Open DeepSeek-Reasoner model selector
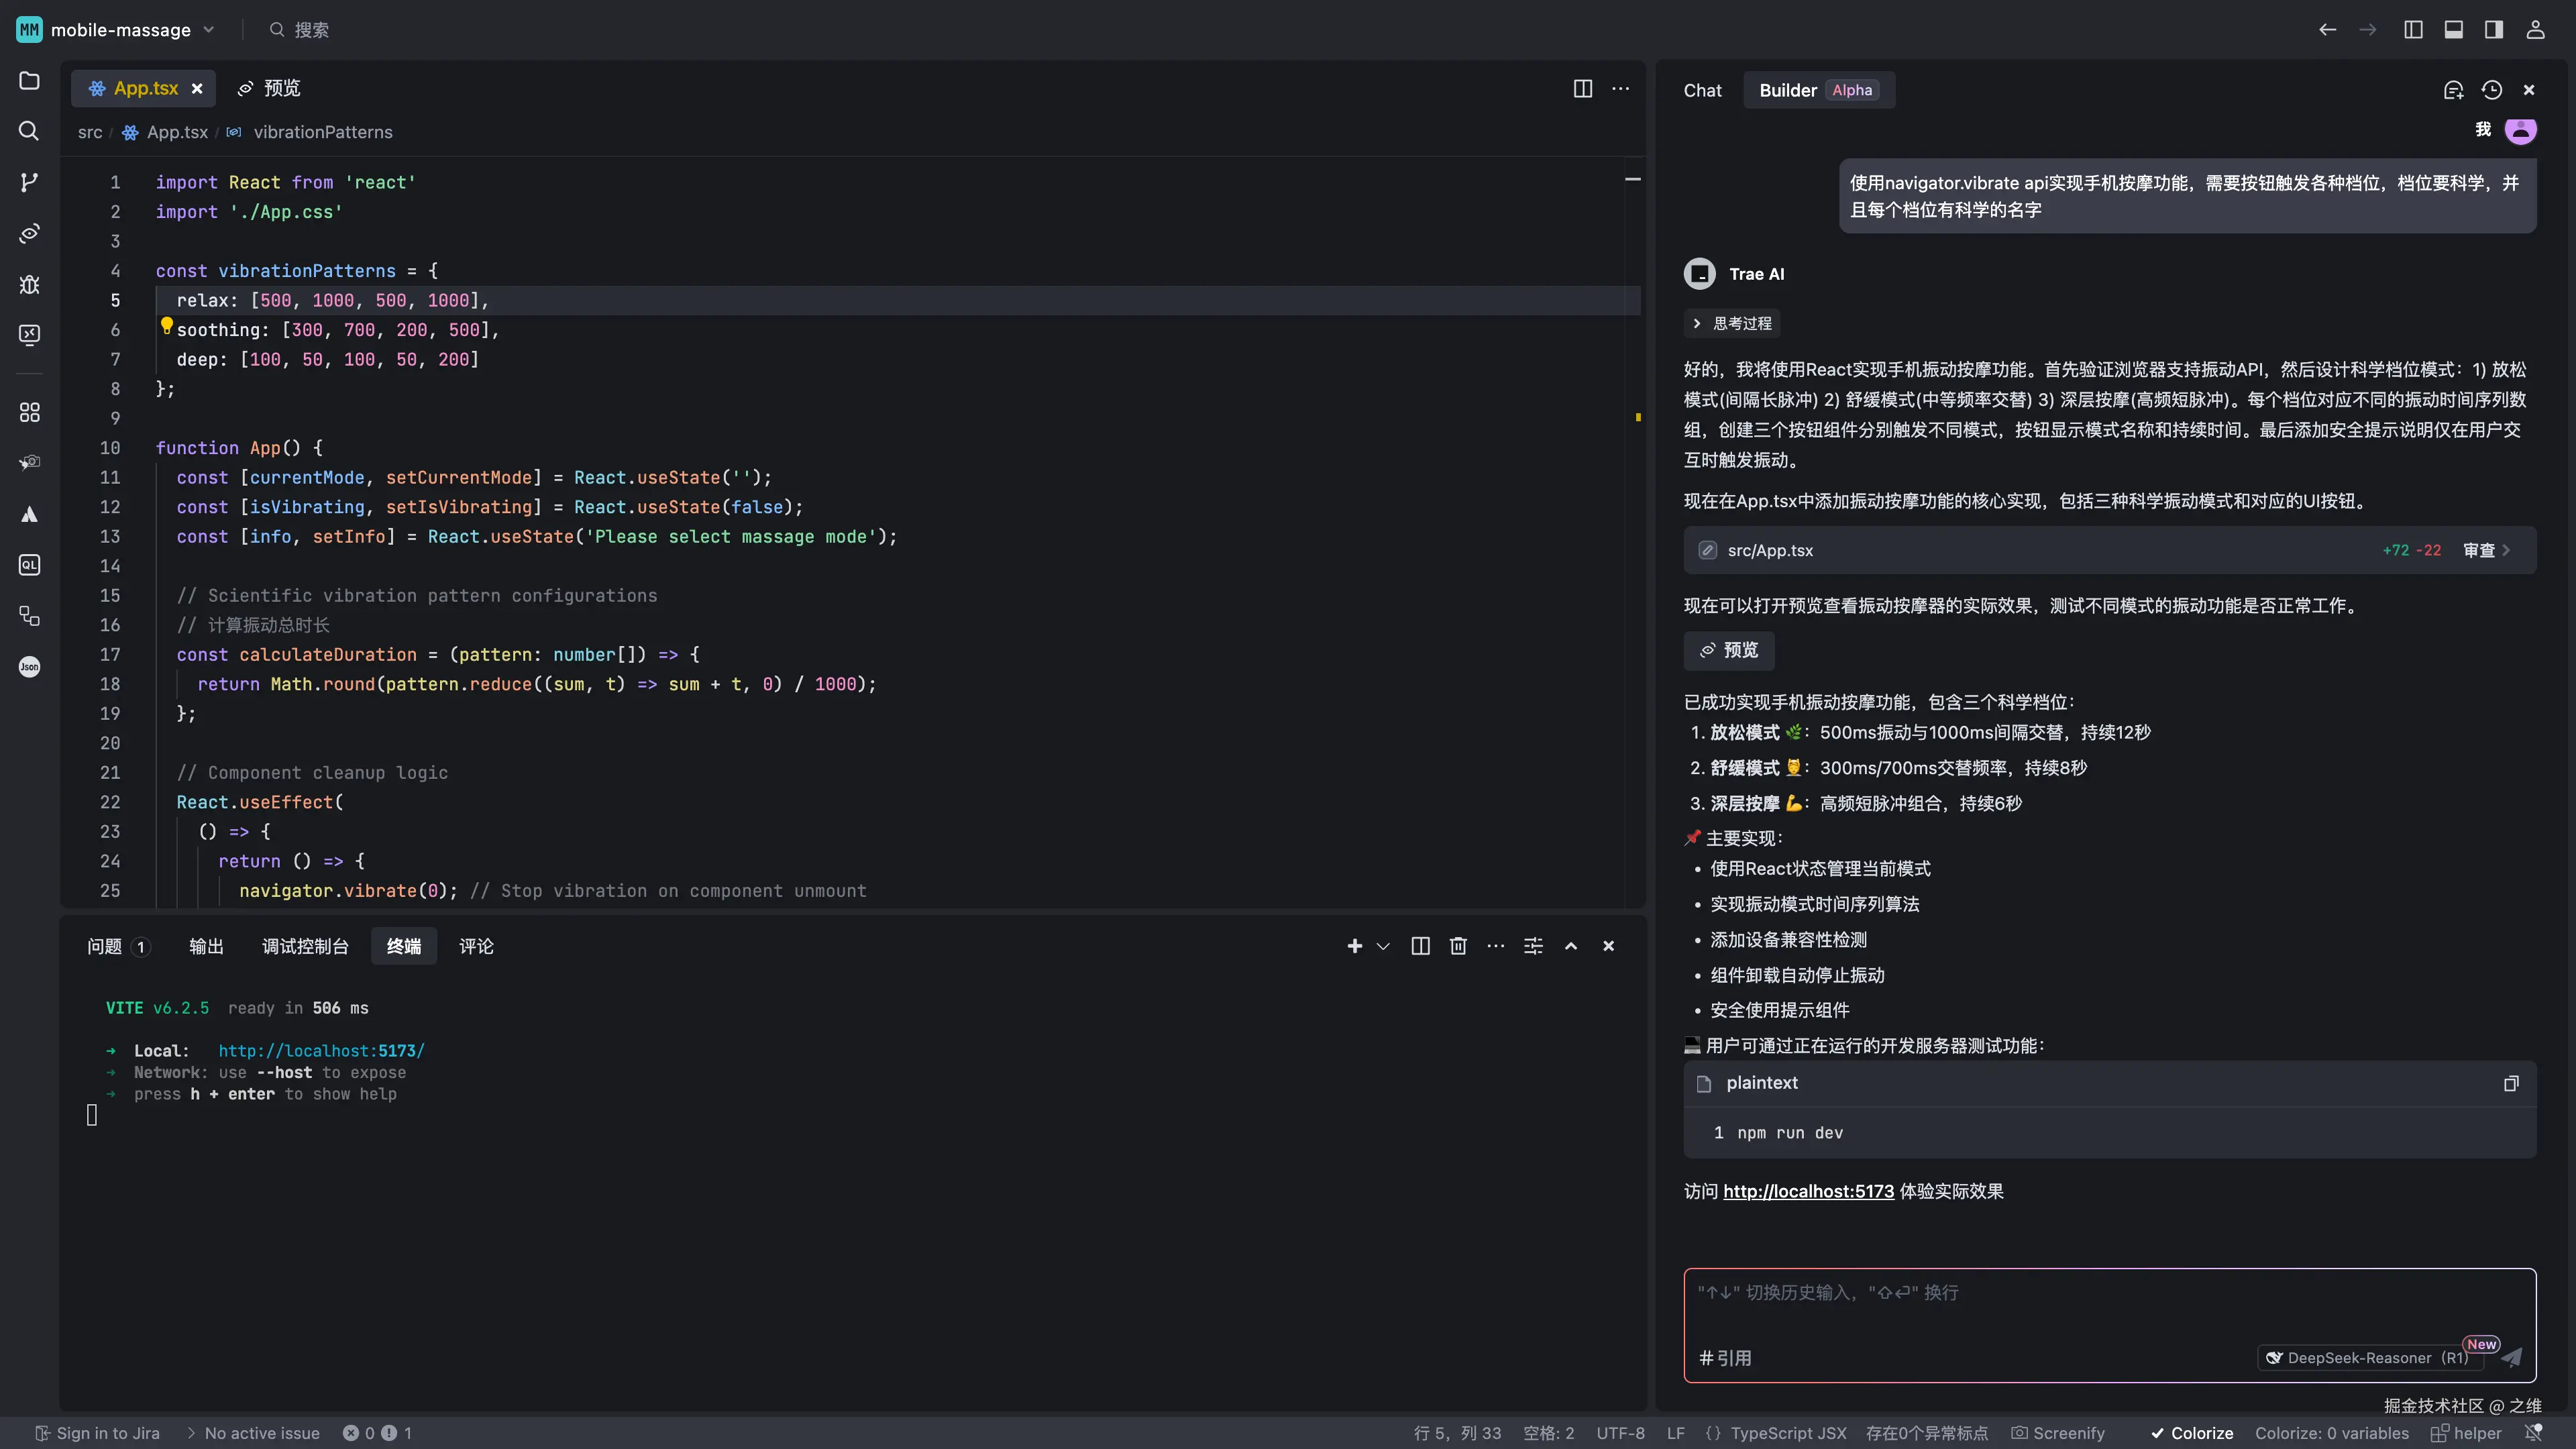The image size is (2576, 1449). [x=2367, y=1357]
